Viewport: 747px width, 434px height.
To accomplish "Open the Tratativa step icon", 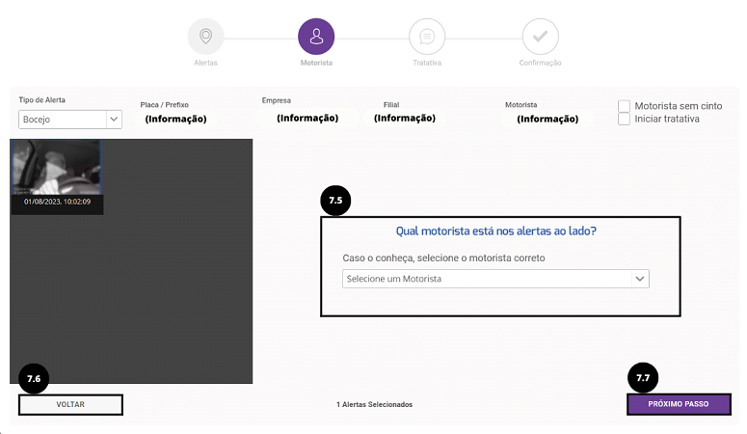I will tap(427, 37).
